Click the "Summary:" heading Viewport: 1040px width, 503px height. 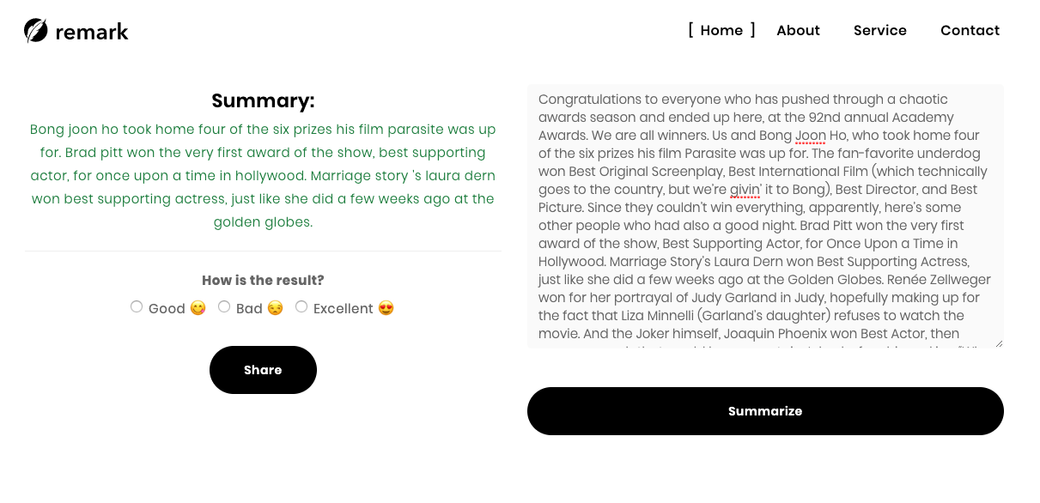click(x=263, y=101)
